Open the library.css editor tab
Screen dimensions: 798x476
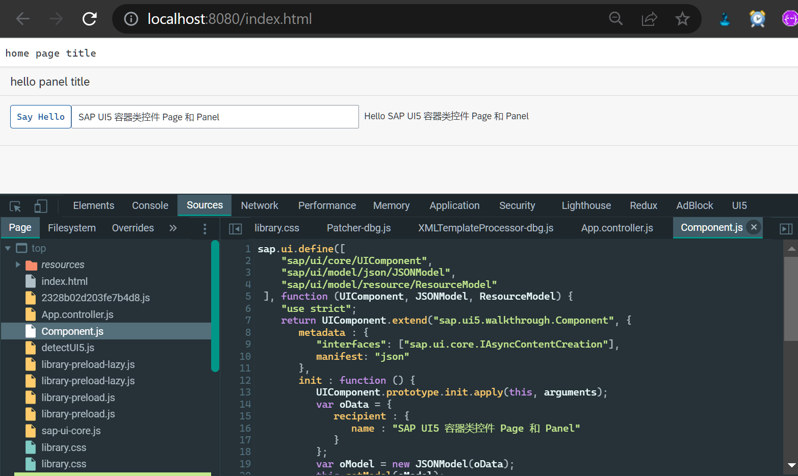click(277, 228)
